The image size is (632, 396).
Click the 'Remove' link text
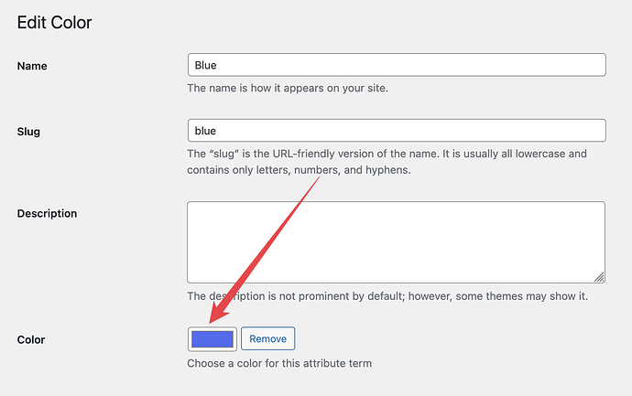[x=268, y=339]
